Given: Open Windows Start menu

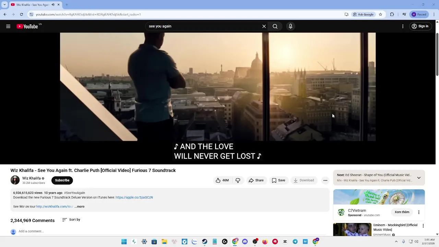Looking at the screenshot, I should point(124,242).
